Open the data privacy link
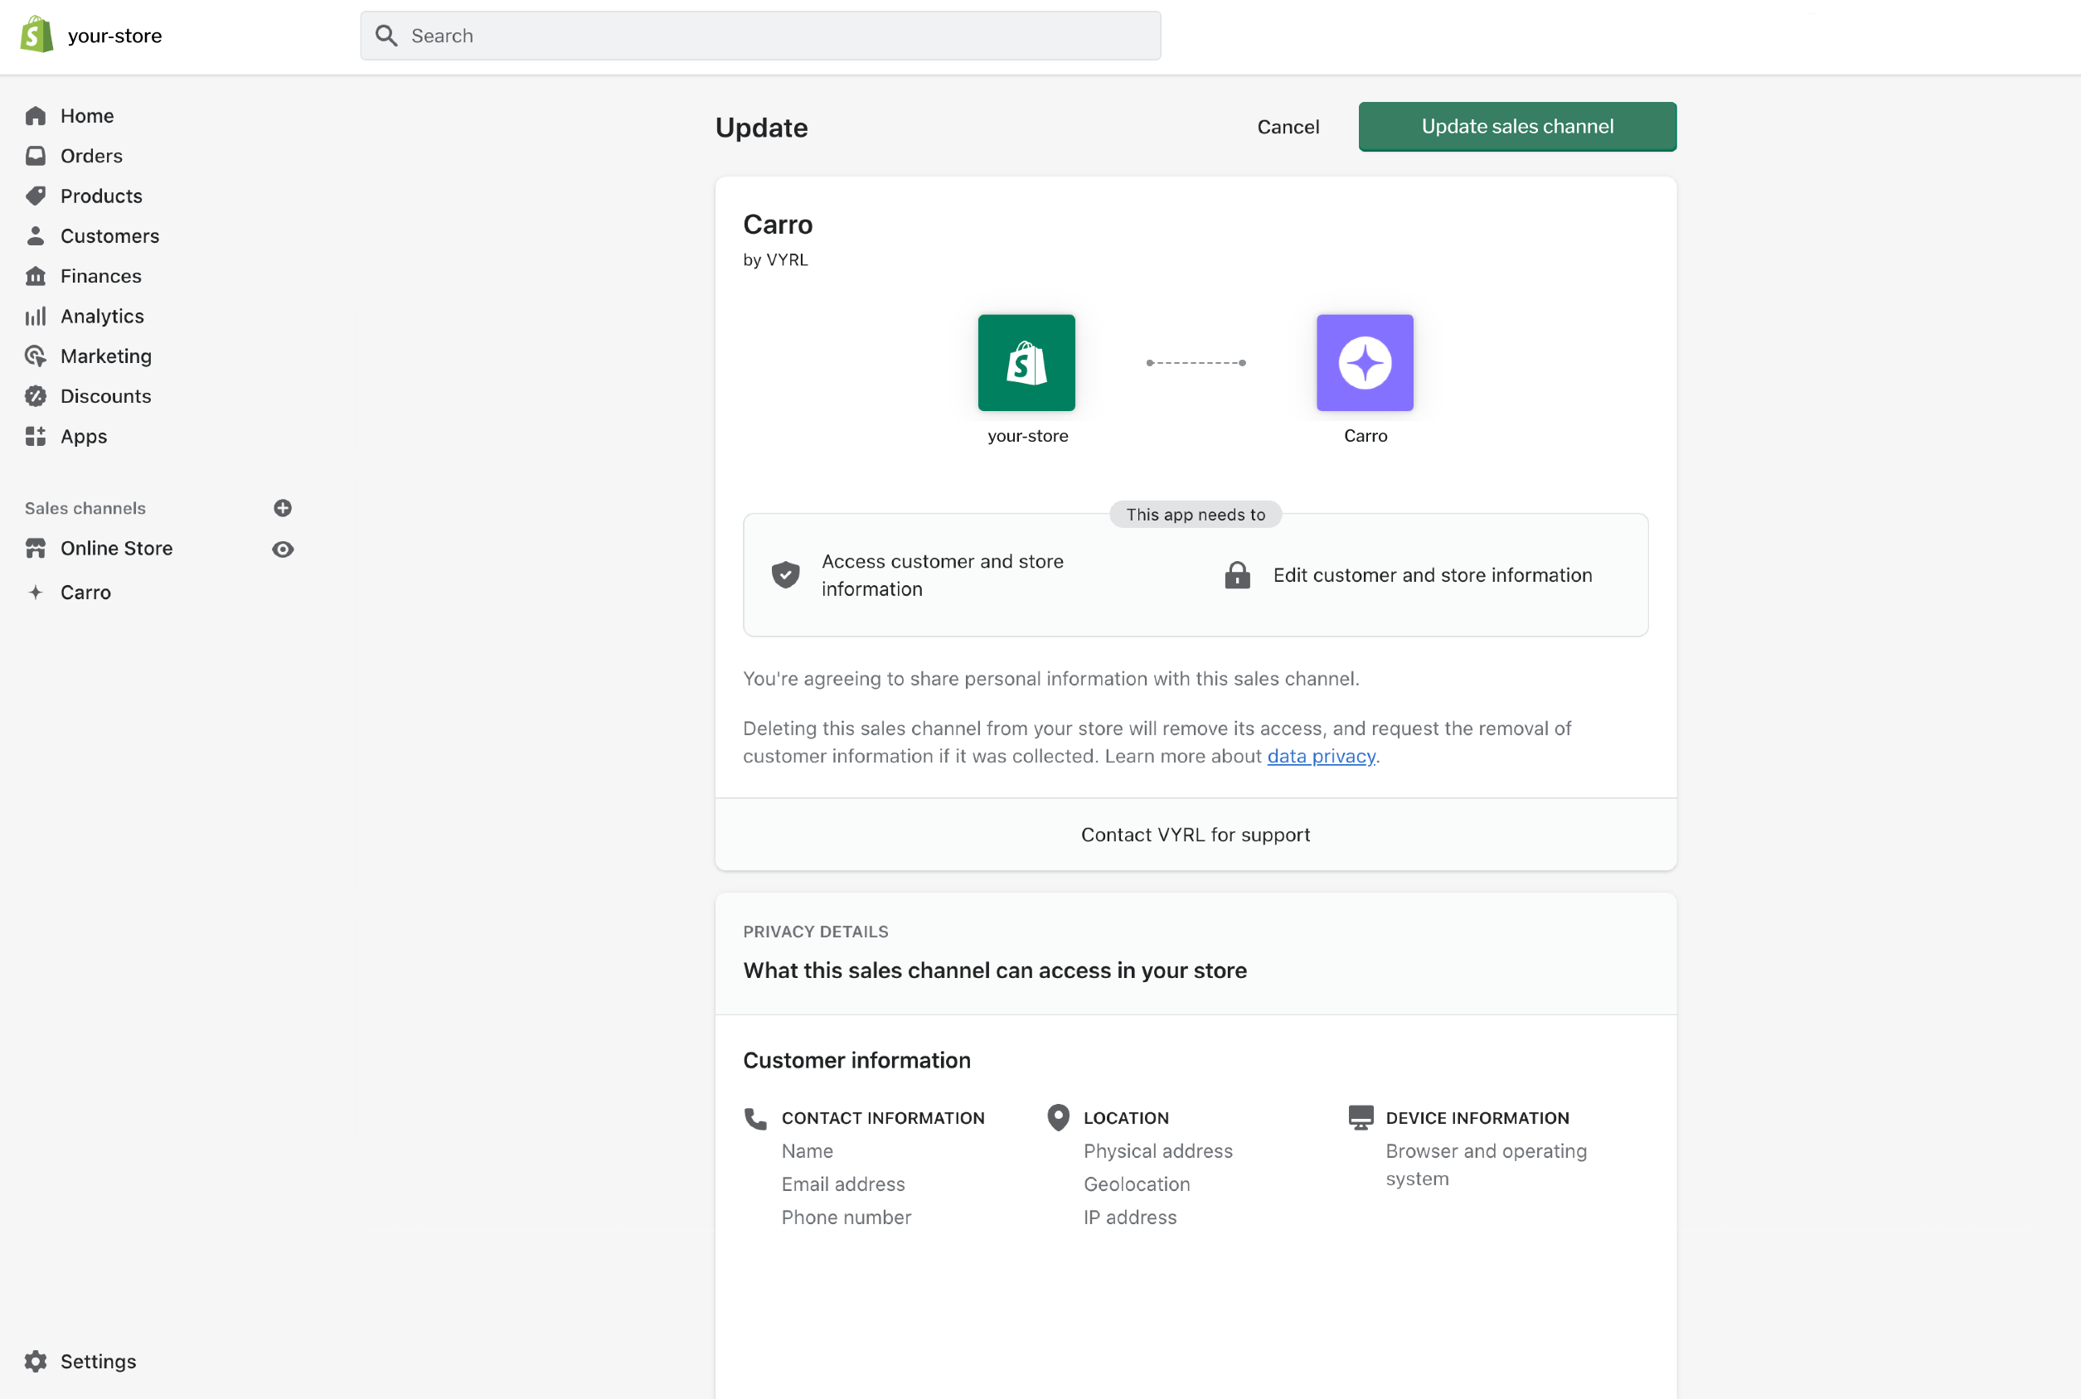Viewport: 2081px width, 1399px height. [x=1321, y=756]
